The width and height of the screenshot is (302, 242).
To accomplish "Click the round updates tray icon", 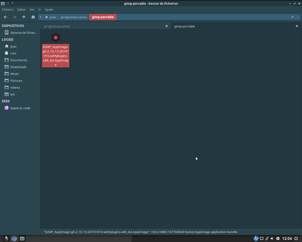I will [278, 239].
